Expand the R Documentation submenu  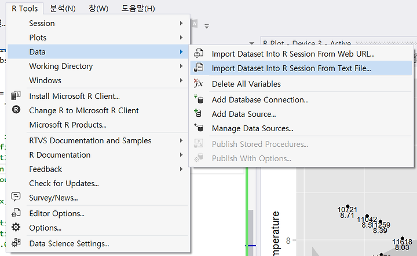click(99, 155)
